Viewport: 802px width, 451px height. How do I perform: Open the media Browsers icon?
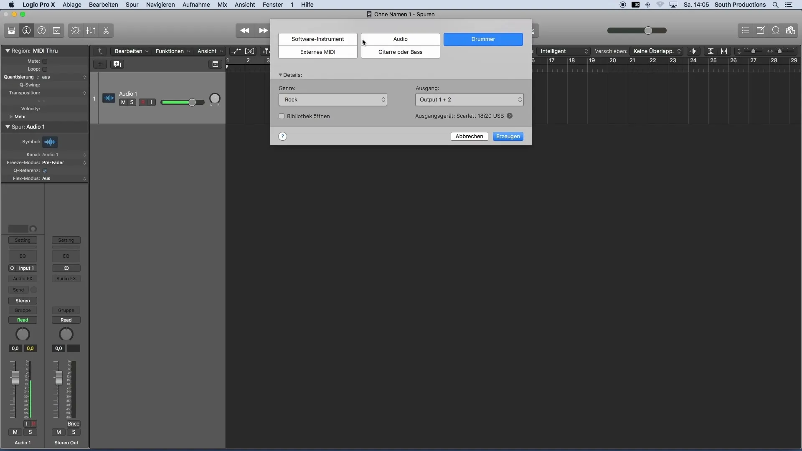click(790, 30)
